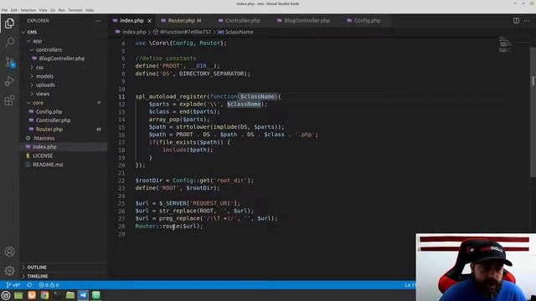Open the File menu
Image resolution: width=536 pixels, height=301 pixels.
pos(4,10)
